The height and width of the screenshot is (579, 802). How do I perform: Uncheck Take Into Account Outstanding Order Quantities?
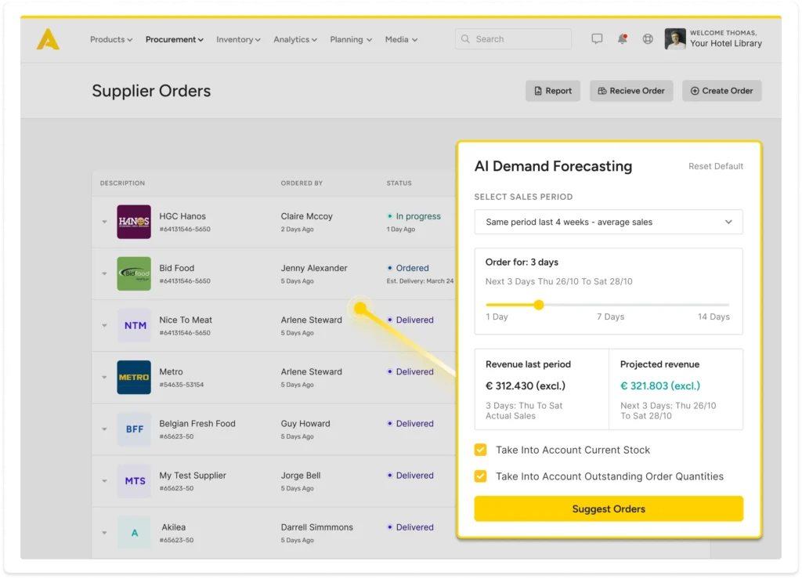(x=481, y=476)
